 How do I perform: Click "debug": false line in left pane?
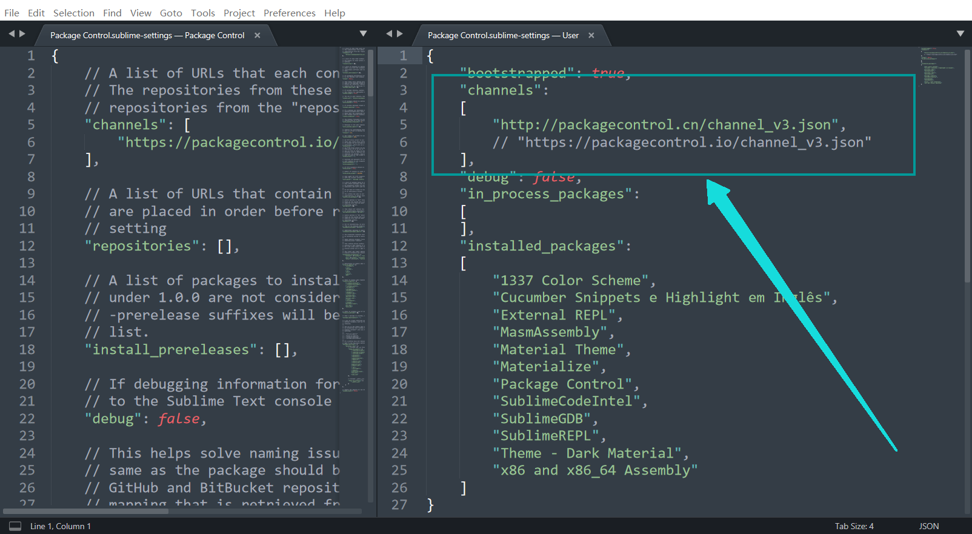pos(145,419)
